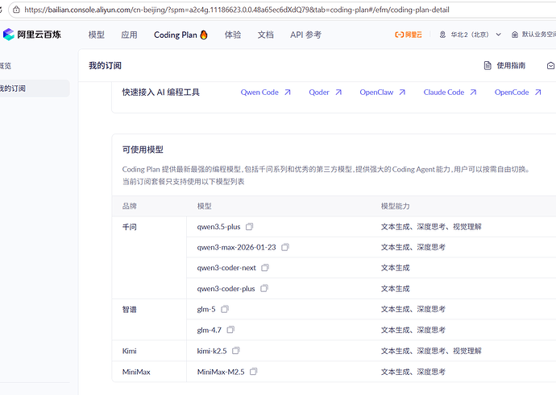The image size is (556, 395).
Task: Click the browser address bar URL
Action: tap(237, 10)
